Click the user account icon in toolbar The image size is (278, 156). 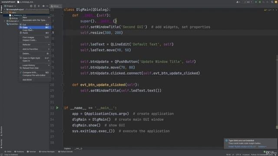pyautogui.click(x=238, y=2)
